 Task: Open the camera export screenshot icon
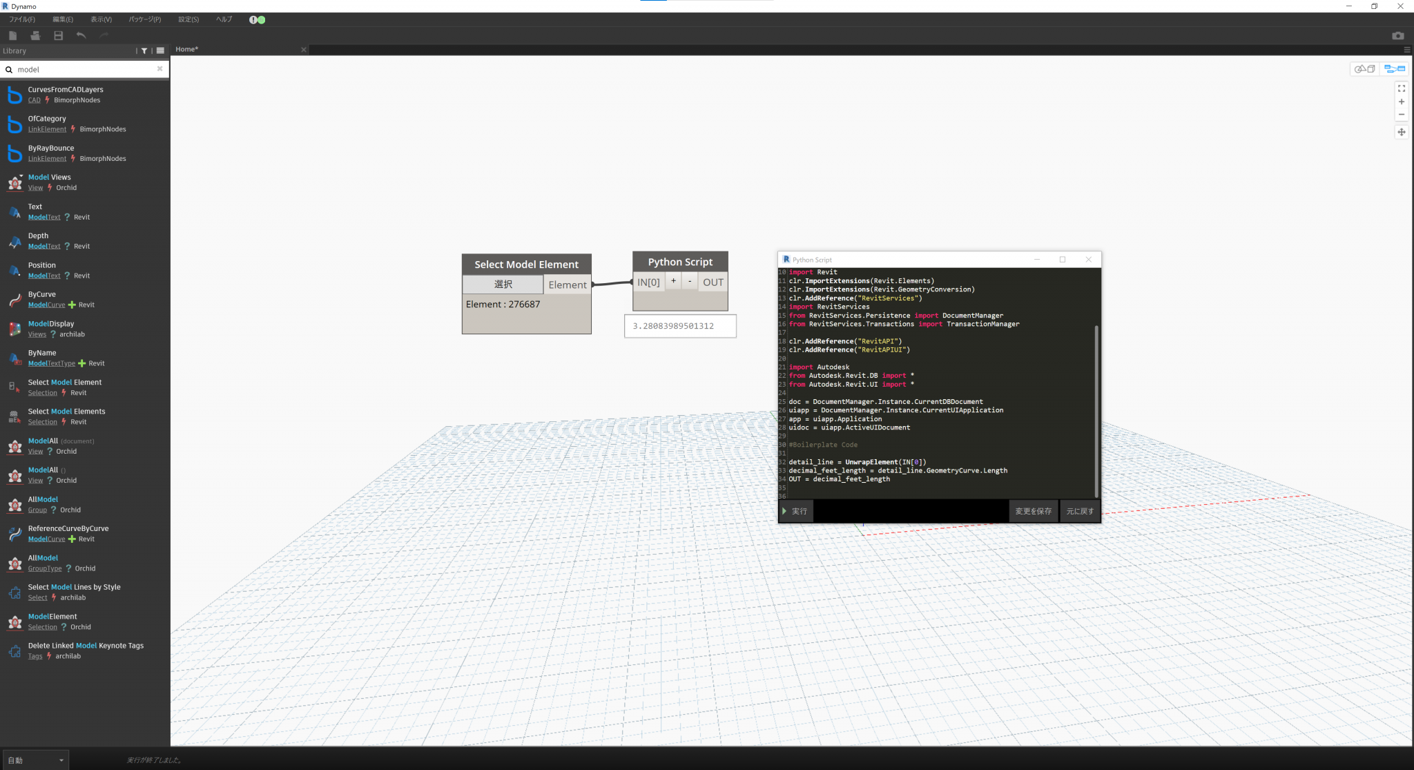[x=1399, y=35]
